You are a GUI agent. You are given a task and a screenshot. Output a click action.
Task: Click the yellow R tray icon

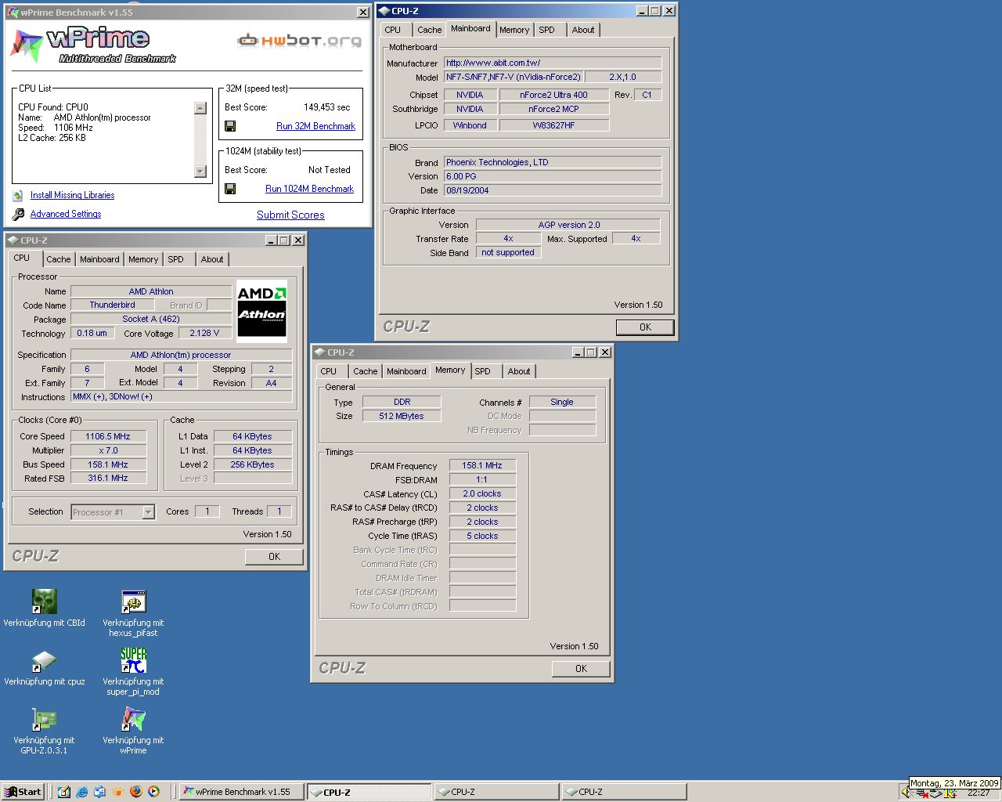(x=951, y=793)
